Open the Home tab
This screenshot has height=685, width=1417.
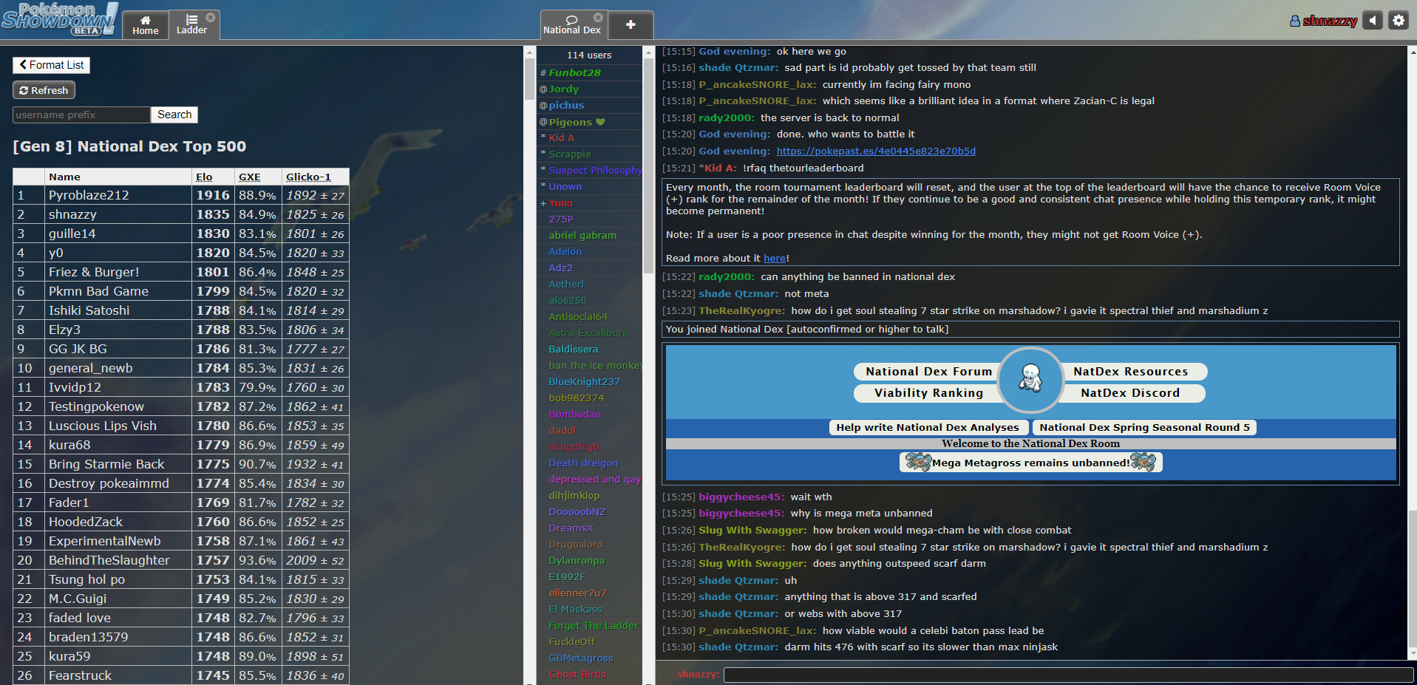coord(145,24)
